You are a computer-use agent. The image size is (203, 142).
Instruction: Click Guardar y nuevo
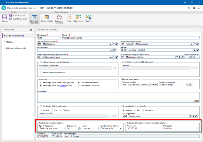click(x=18, y=19)
